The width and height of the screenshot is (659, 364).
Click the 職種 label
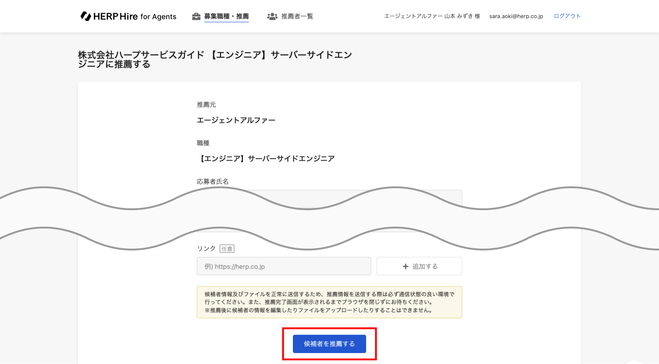[x=203, y=143]
